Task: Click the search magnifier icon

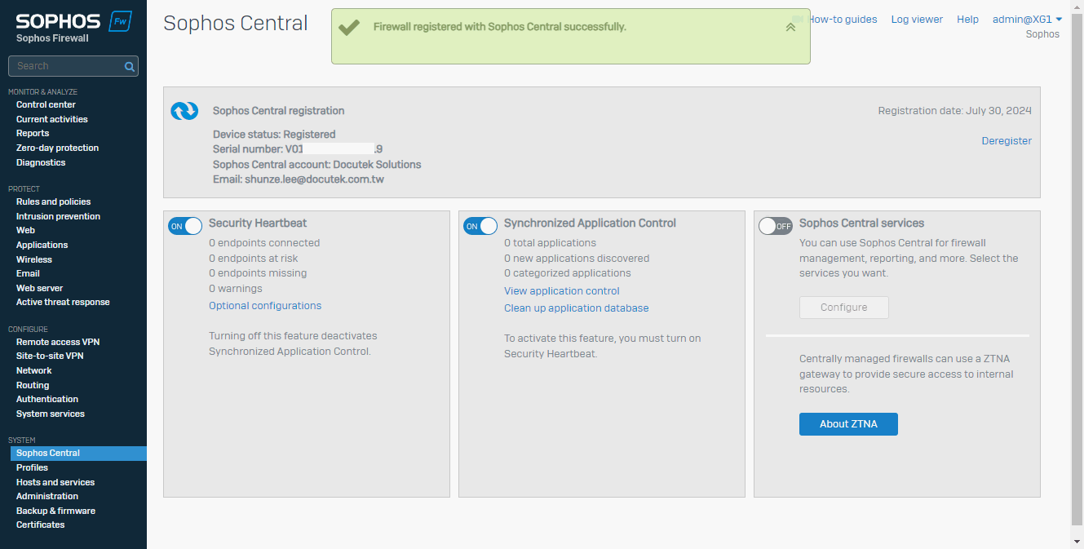Action: pos(129,67)
